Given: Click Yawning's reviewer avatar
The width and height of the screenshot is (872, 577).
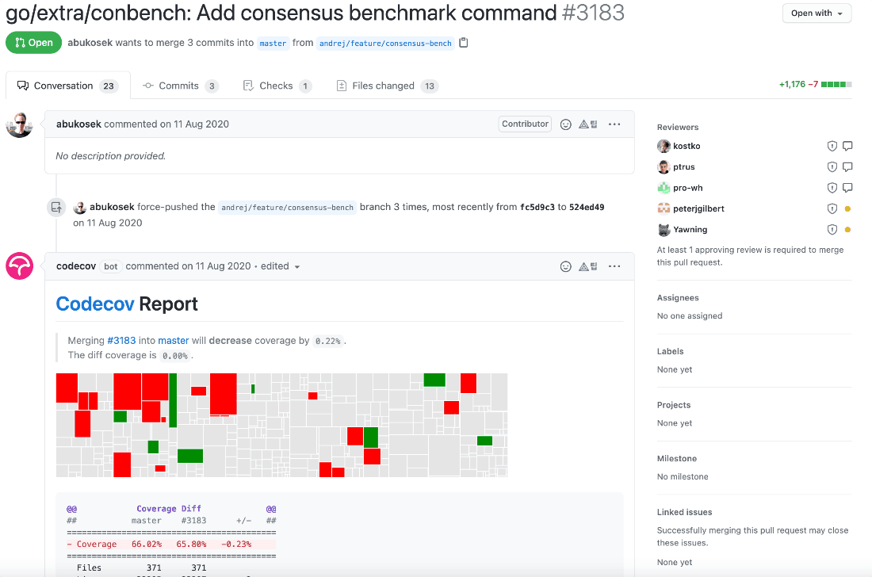Looking at the screenshot, I should coord(664,230).
